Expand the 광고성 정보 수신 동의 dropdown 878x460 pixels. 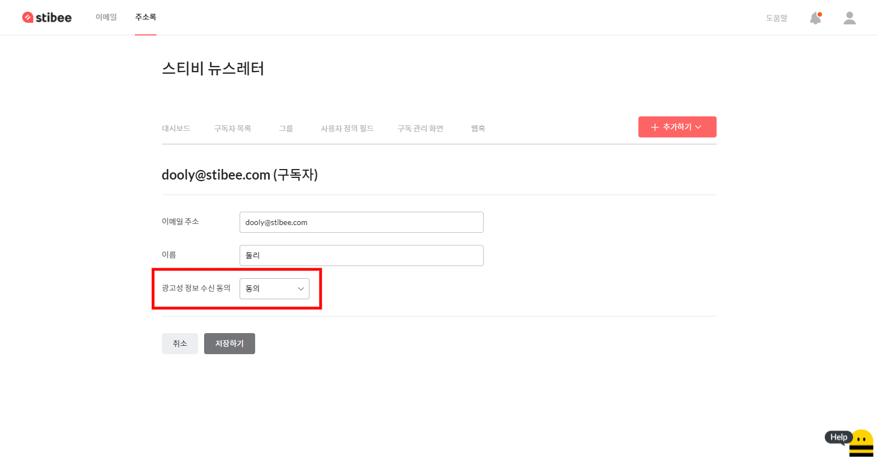tap(274, 289)
